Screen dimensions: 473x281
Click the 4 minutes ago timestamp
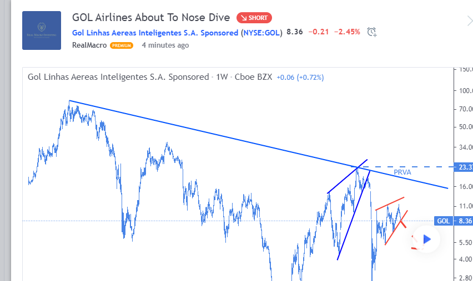(165, 45)
